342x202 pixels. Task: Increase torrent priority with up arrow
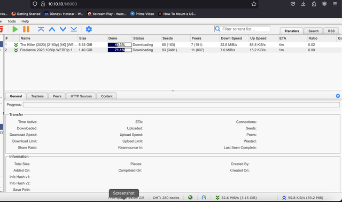(52, 29)
